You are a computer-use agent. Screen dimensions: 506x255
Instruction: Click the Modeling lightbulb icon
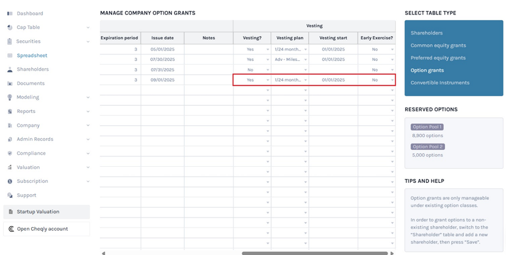point(10,97)
